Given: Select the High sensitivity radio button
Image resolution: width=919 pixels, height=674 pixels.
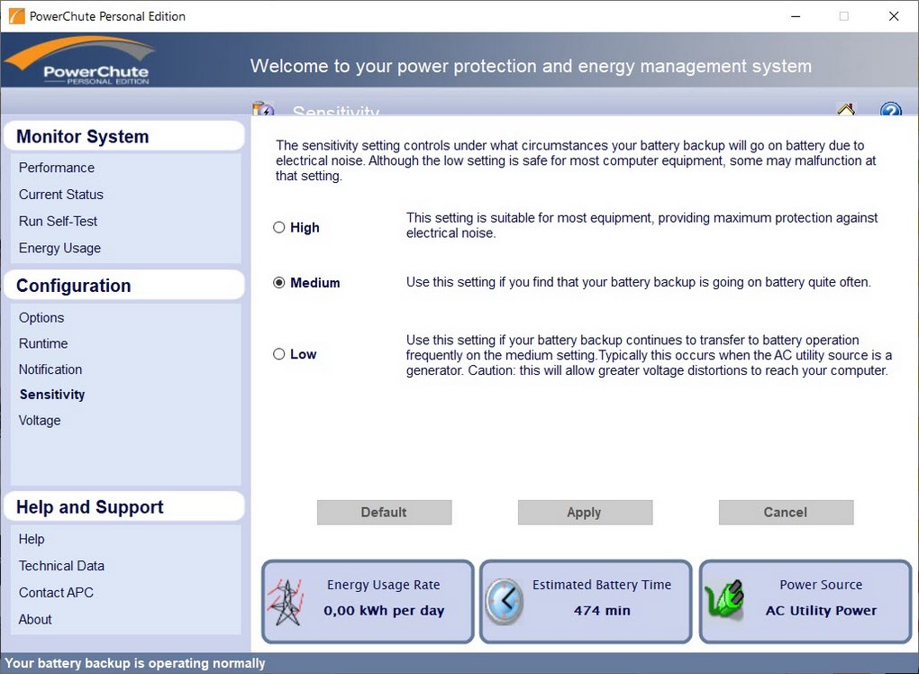Looking at the screenshot, I should (279, 227).
